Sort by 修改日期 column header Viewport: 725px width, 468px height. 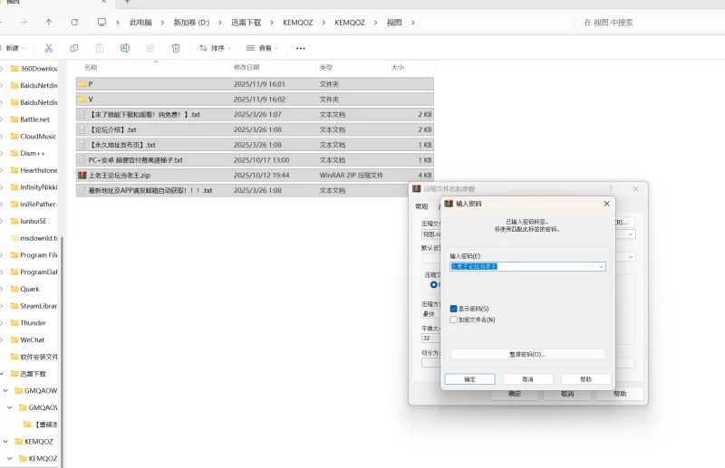246,68
